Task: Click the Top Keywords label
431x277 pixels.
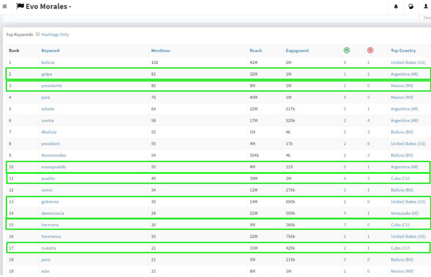Action: point(19,35)
